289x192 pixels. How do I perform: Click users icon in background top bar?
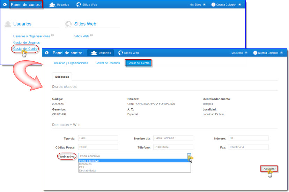click(52, 5)
